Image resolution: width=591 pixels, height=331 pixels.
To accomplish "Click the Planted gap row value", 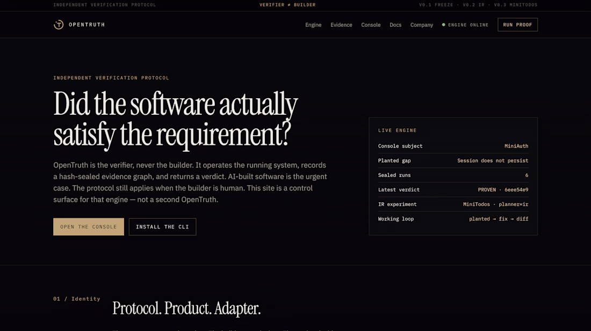I will pos(493,160).
